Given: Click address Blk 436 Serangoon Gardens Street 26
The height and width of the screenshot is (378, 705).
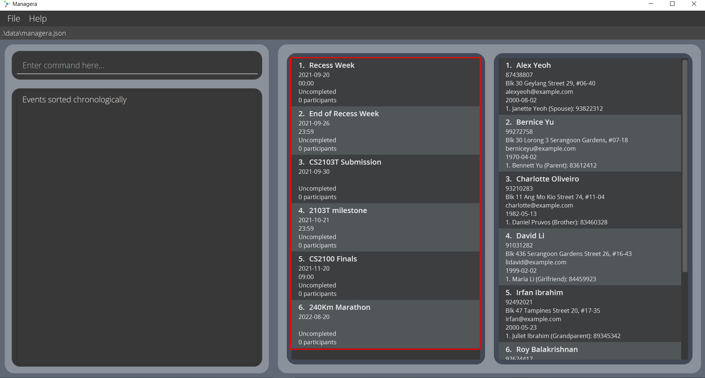Looking at the screenshot, I should [568, 254].
